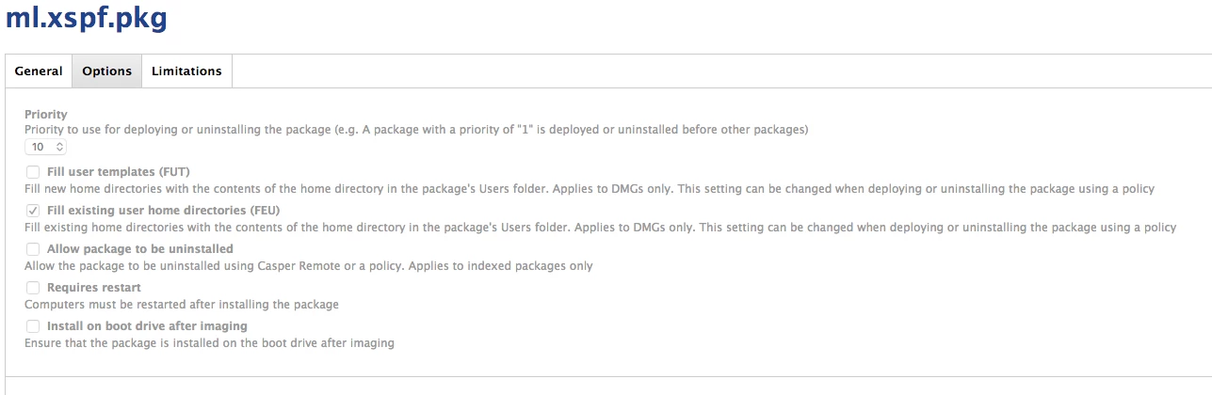Click the ml.xspf.pkg package title
The width and height of the screenshot is (1212, 395).
[x=87, y=19]
